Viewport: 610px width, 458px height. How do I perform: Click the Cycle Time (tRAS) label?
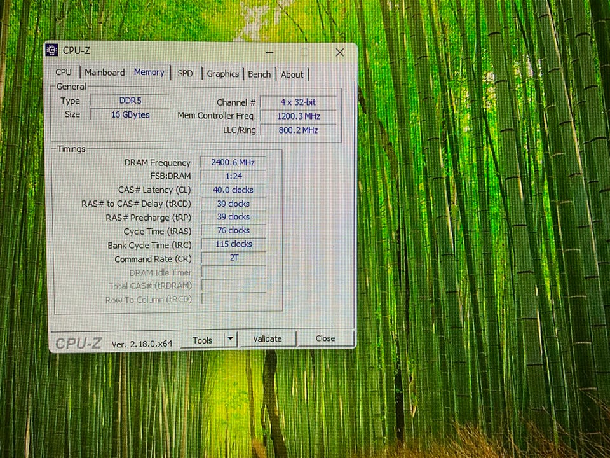[157, 232]
